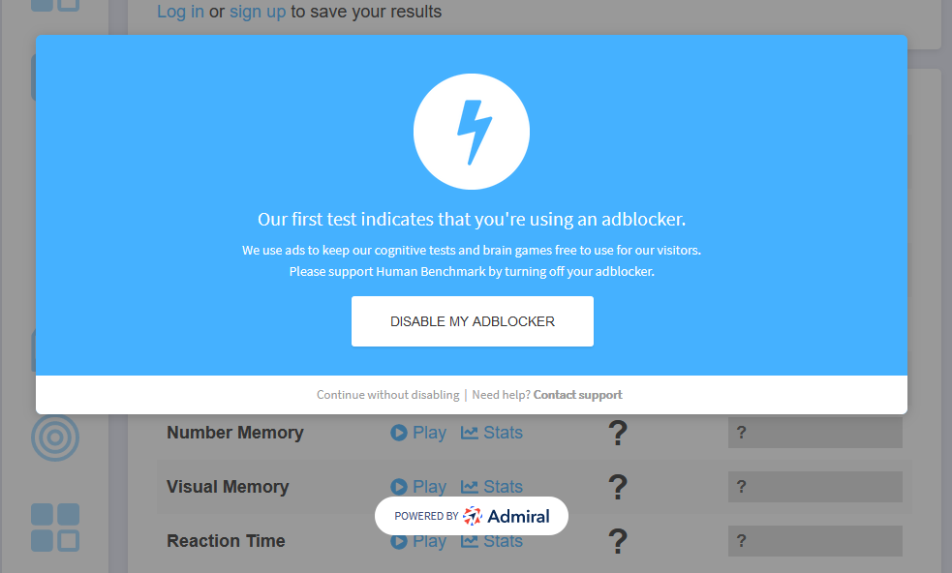952x573 pixels.
Task: Click the Number Memory score field
Action: click(x=814, y=432)
